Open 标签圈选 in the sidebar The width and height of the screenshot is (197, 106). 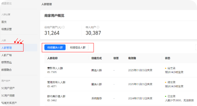point(6,62)
